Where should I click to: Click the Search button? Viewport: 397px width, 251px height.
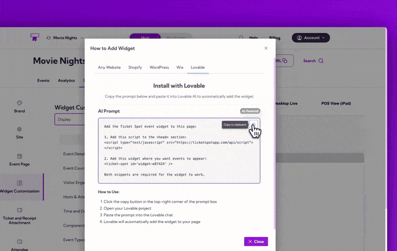point(313,61)
